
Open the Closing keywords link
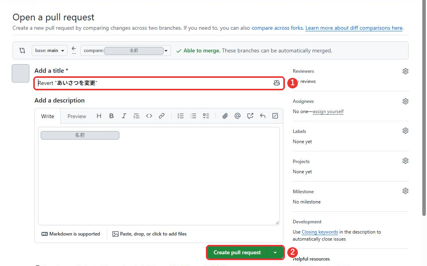(x=320, y=232)
